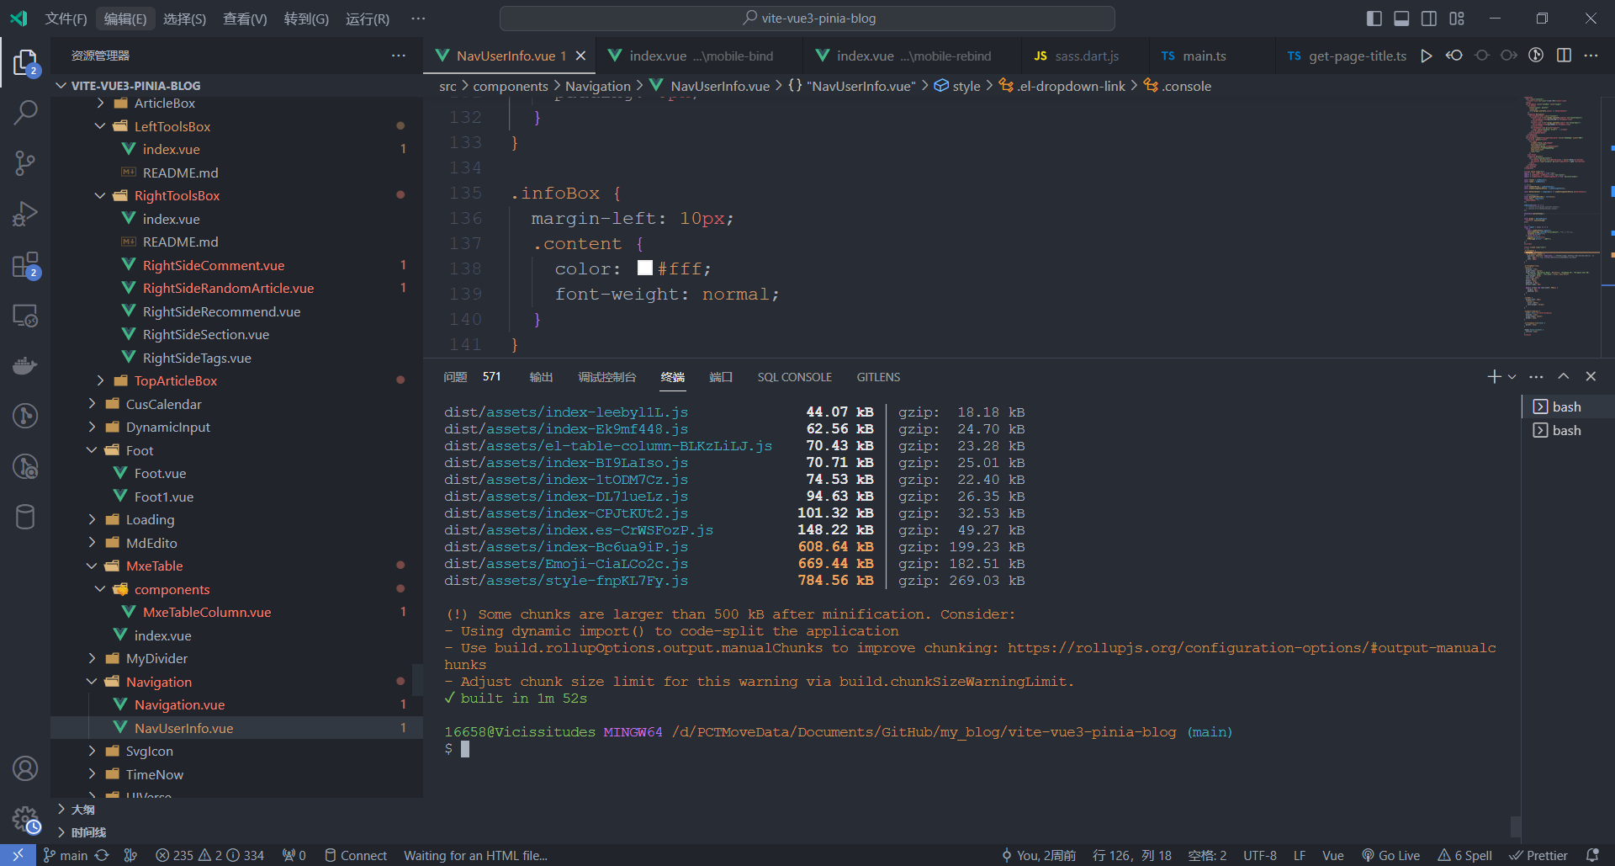Click the code minimap
The width and height of the screenshot is (1615, 866).
click(1561, 219)
